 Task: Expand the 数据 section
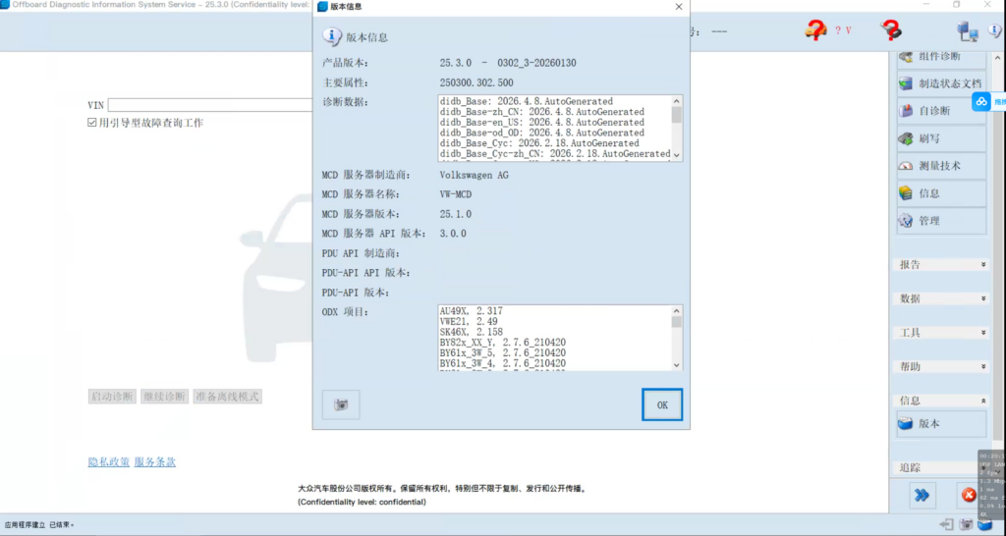tap(941, 298)
